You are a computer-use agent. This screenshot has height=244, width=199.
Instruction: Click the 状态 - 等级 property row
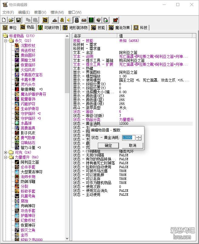tap(132, 112)
